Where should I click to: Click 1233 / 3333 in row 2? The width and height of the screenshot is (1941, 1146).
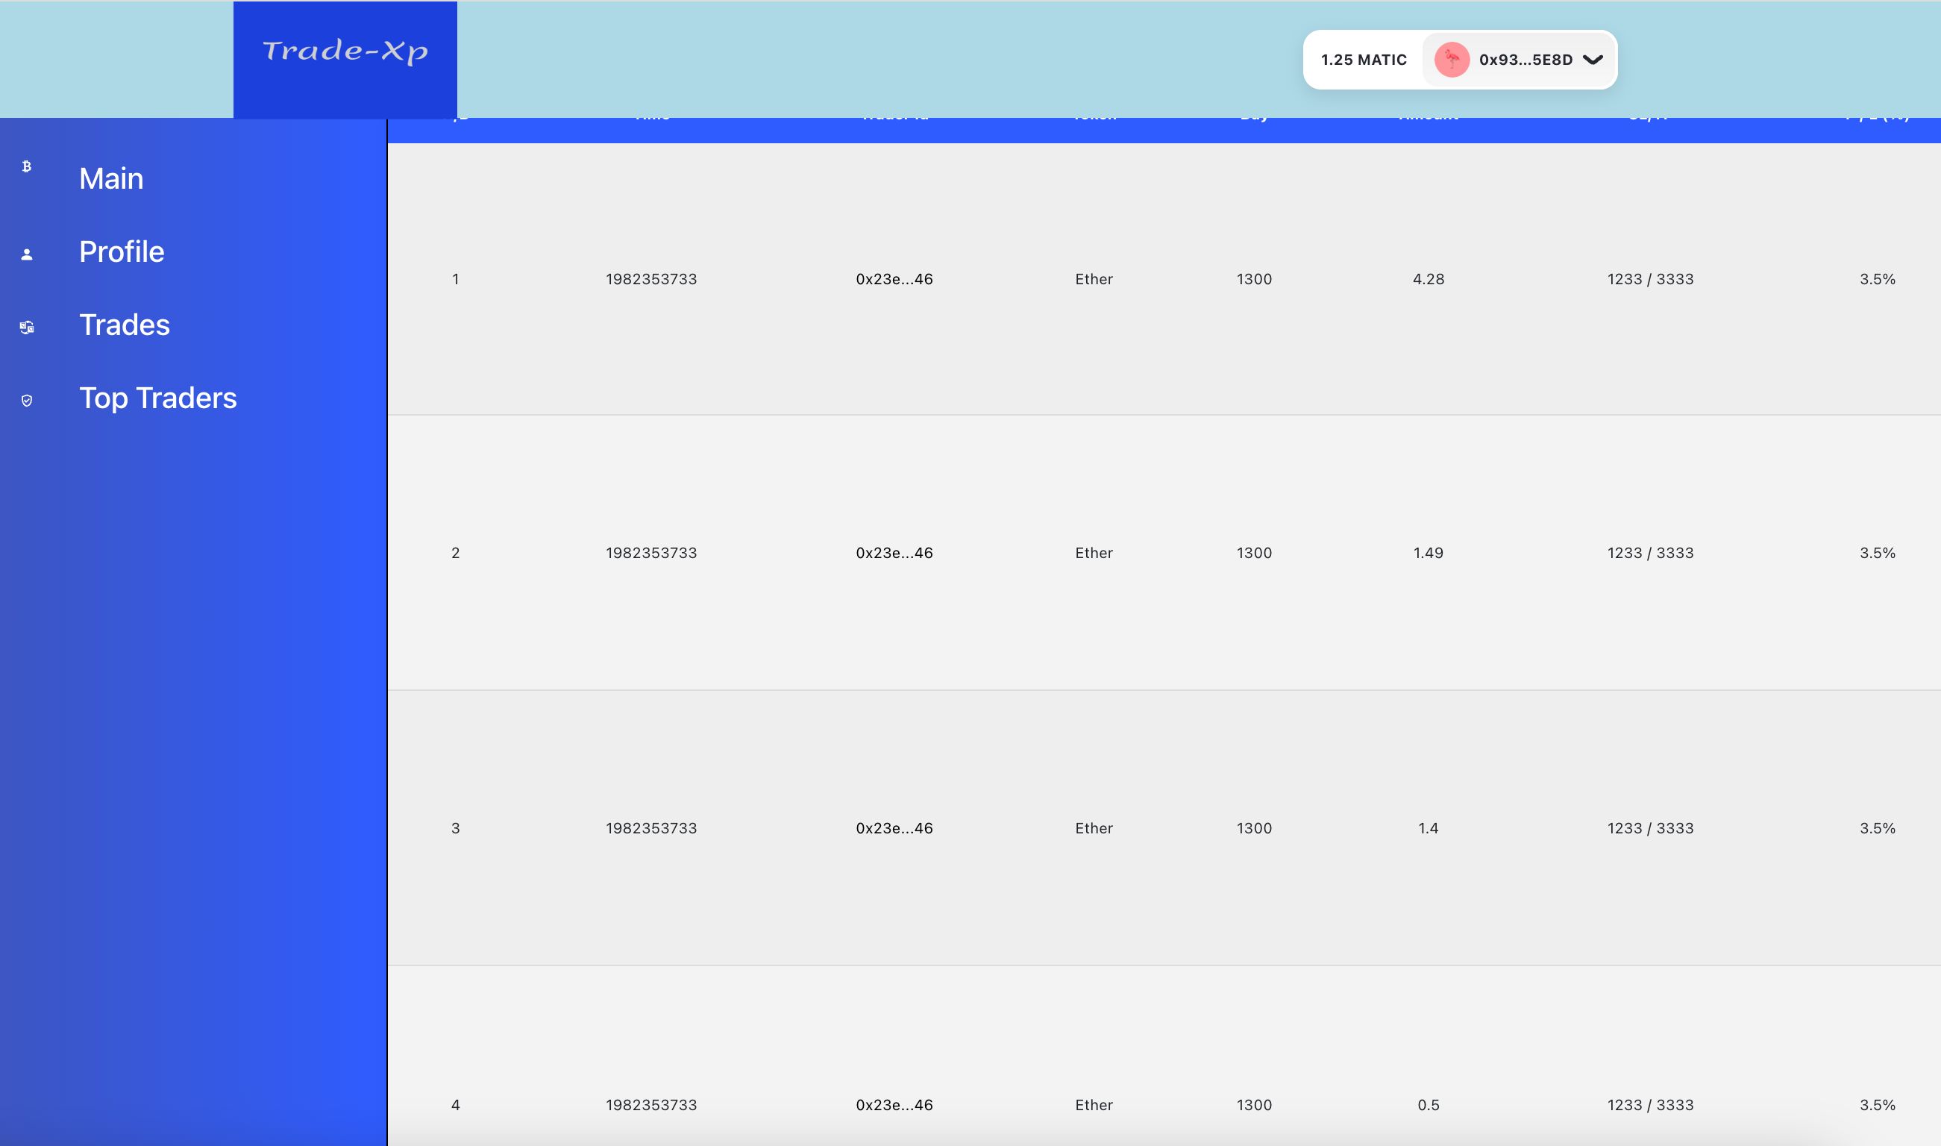point(1651,553)
